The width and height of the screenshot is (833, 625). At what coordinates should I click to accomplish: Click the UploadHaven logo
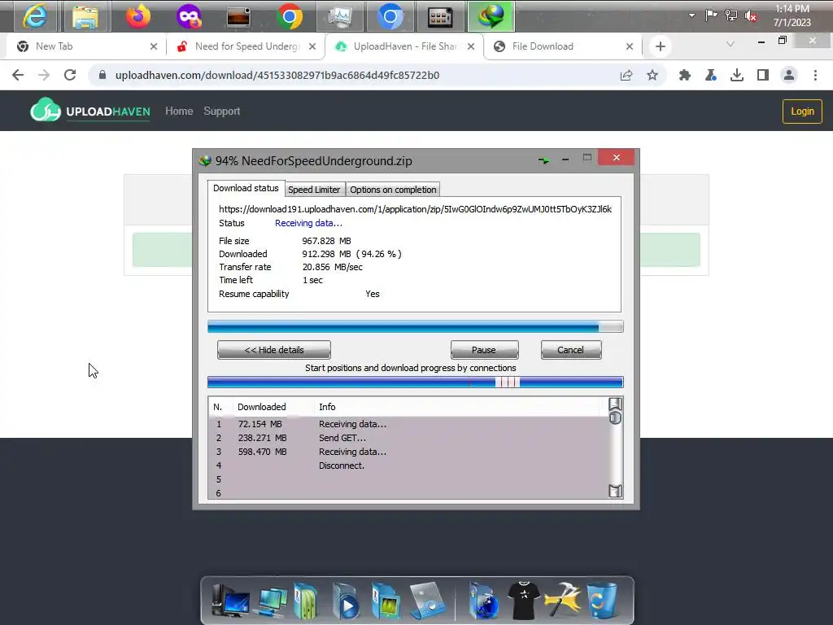[89, 110]
